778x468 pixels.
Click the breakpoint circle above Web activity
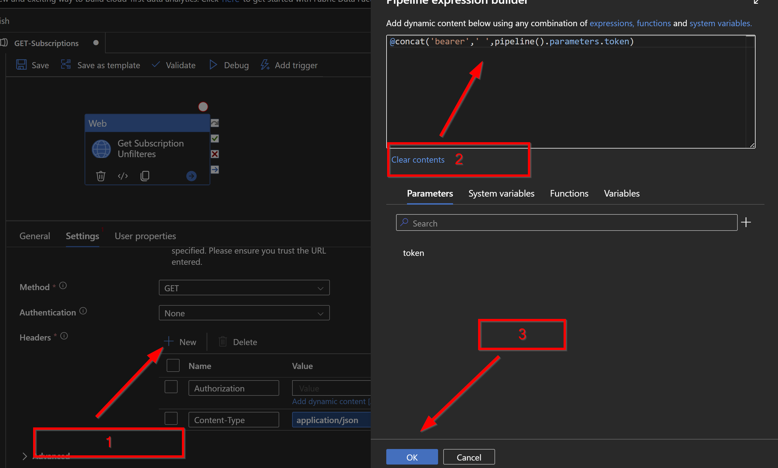203,107
